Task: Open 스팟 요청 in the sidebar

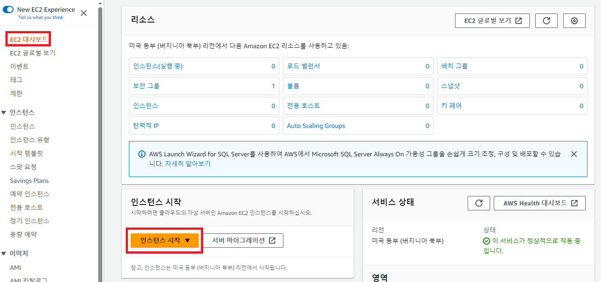Action: (x=23, y=167)
